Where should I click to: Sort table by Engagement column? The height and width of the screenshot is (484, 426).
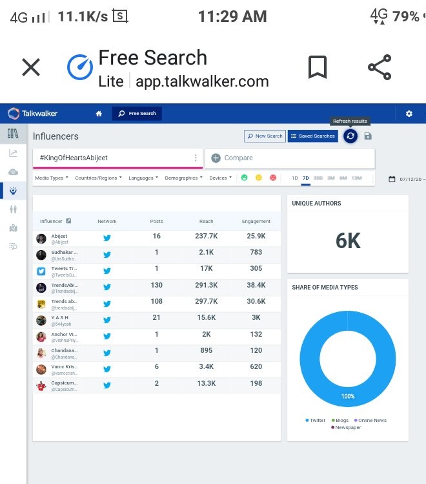[x=256, y=221]
